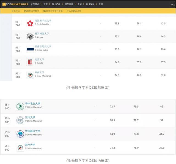Click the location pin in 兰州大学 row
Image resolution: width=176 pixels, height=164 pixels.
(x=26, y=121)
